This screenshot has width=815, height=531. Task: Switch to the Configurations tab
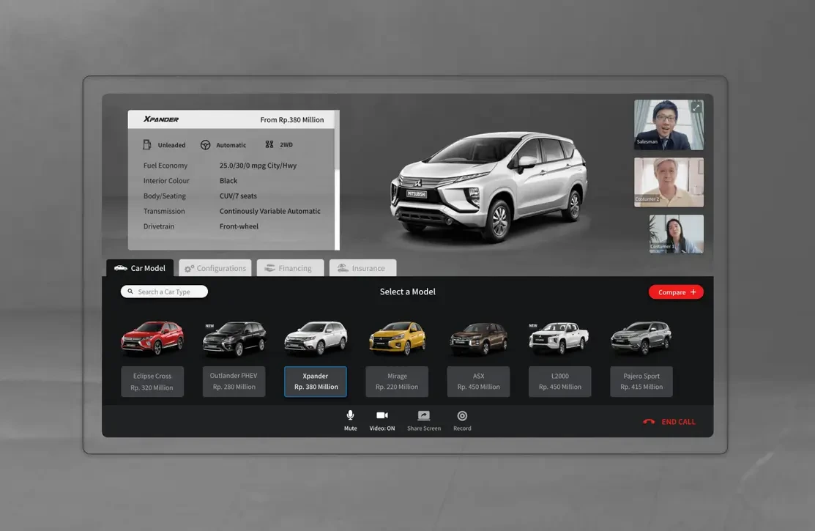click(x=215, y=268)
